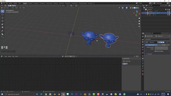
Task: Toggle Collection viewport visibility eye
Action: (168, 10)
